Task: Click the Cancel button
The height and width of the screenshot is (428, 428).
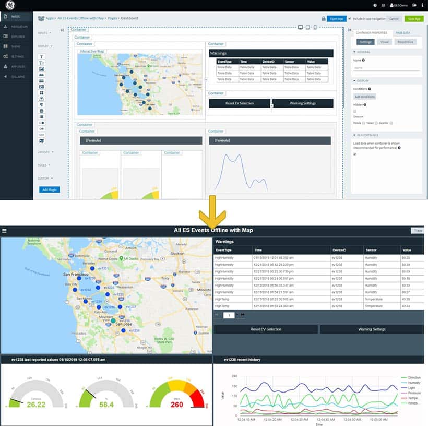Action: point(394,19)
